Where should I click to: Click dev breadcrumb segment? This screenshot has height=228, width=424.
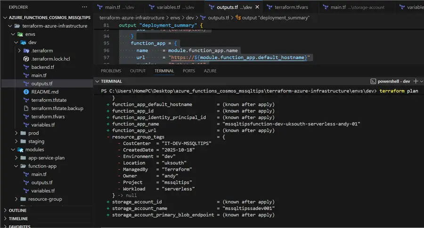point(190,18)
